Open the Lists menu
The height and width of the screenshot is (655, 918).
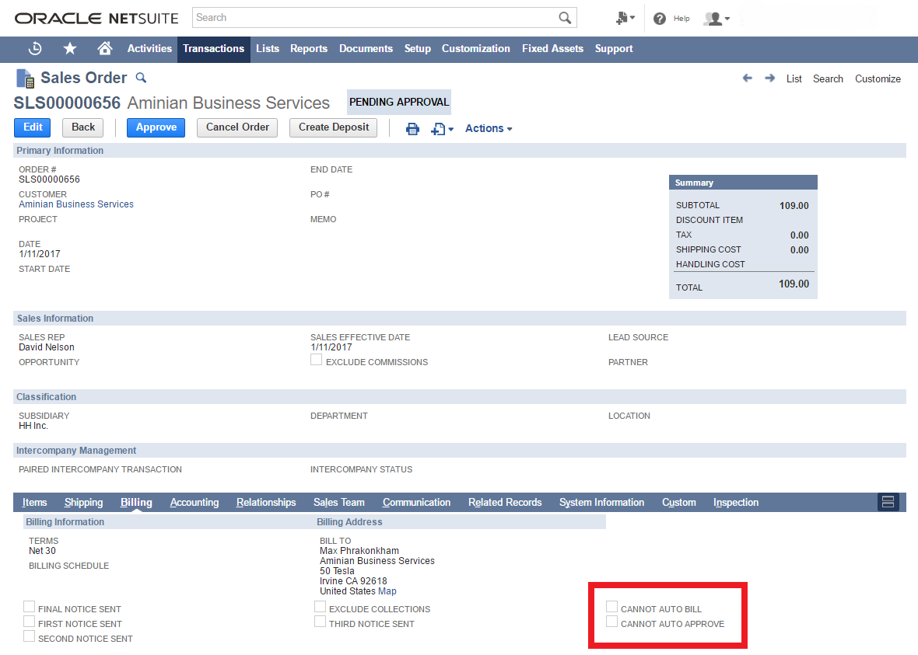(x=268, y=48)
